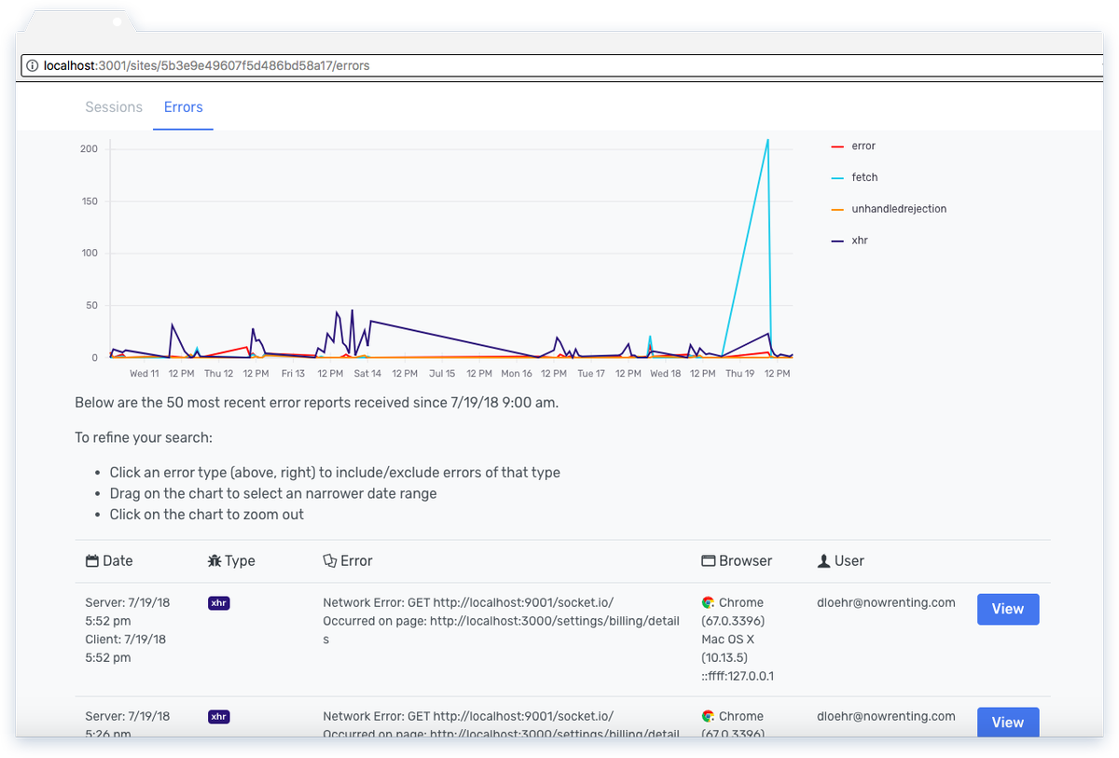Click the 'Click on the chart to zoom out' hint
1119x758 pixels.
tap(207, 515)
